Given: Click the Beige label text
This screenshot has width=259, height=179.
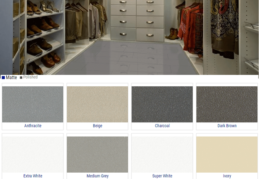Looking at the screenshot, I should tap(98, 126).
